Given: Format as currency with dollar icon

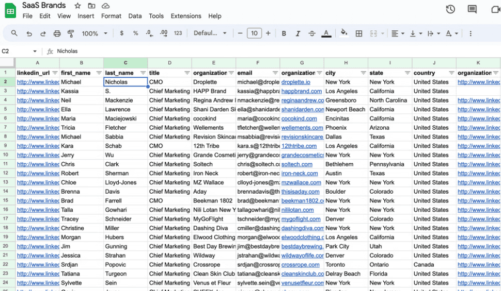Looking at the screenshot, I should (121, 33).
